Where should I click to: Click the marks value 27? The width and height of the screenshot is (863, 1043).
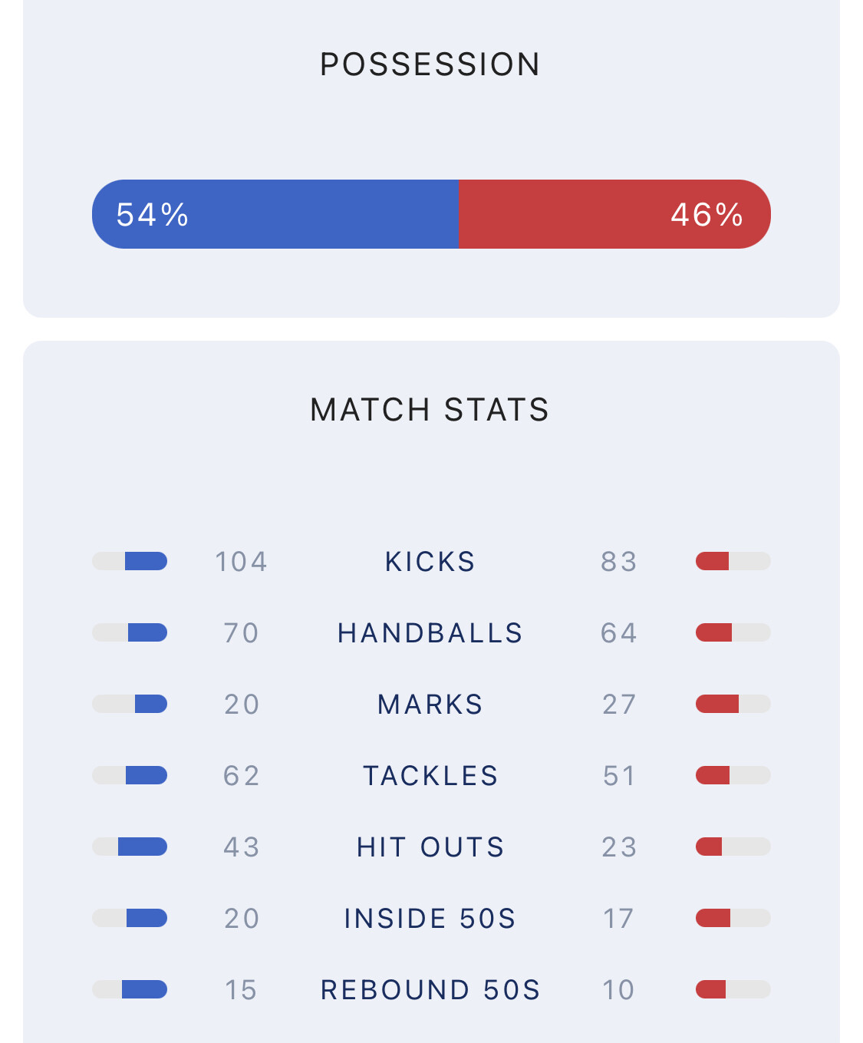click(x=619, y=705)
